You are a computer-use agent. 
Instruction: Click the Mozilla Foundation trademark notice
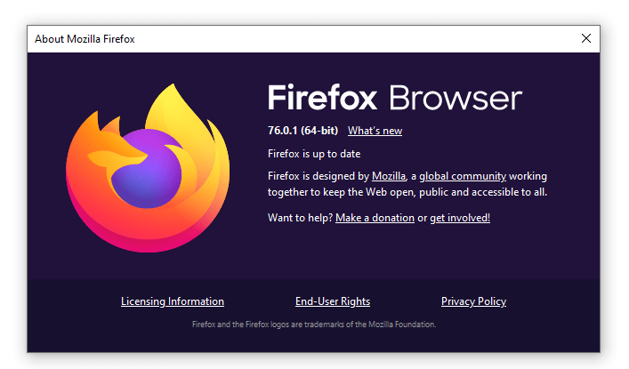(x=314, y=324)
